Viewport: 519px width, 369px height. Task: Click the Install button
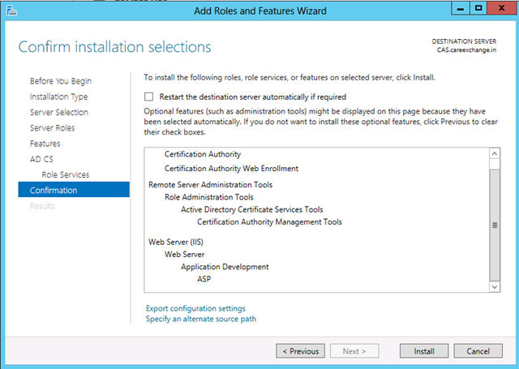(x=424, y=351)
